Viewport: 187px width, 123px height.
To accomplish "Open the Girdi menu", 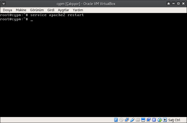I will pos(51,10).
